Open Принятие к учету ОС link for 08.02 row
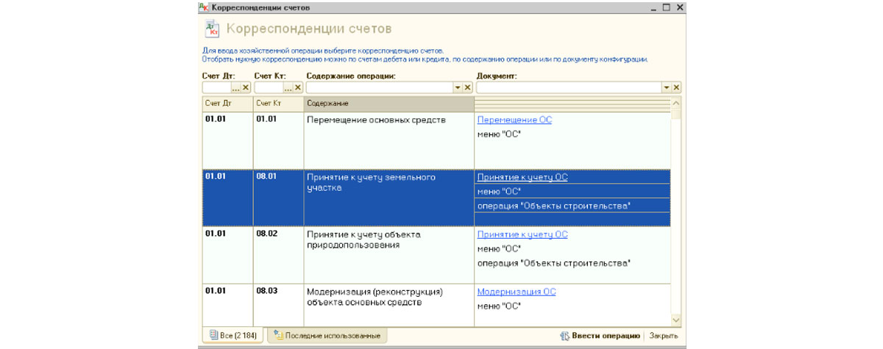883x349 pixels. pos(522,234)
